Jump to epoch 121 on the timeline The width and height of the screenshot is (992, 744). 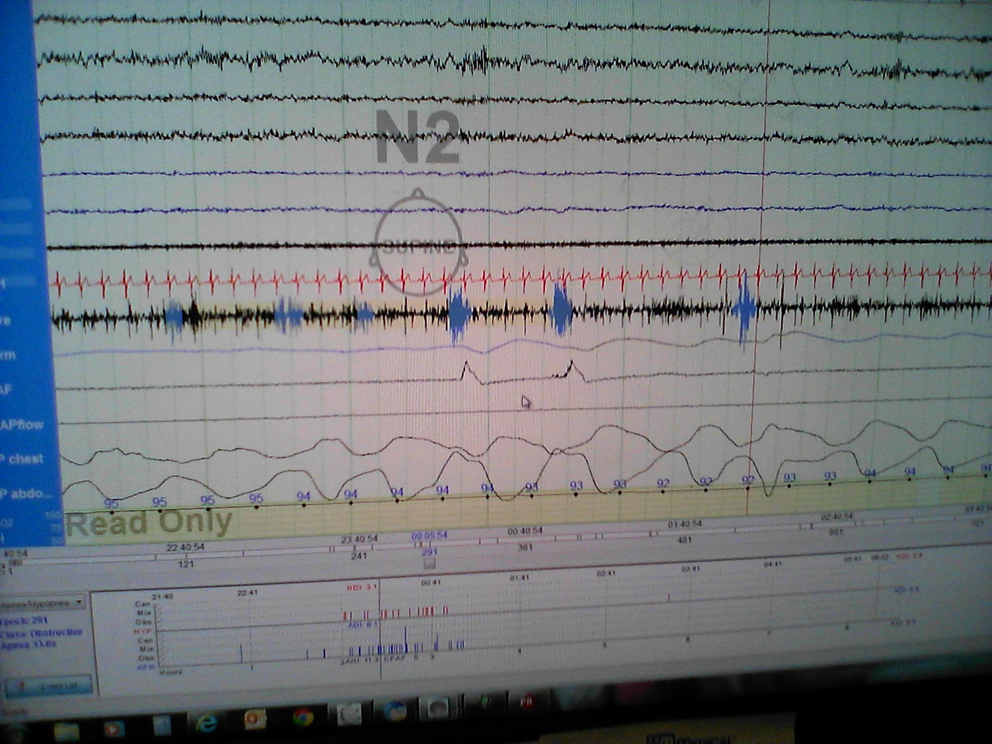186,564
